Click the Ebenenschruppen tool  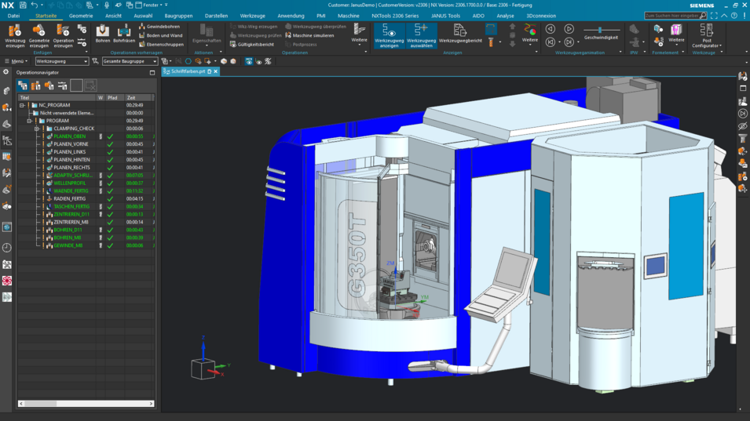click(x=161, y=45)
